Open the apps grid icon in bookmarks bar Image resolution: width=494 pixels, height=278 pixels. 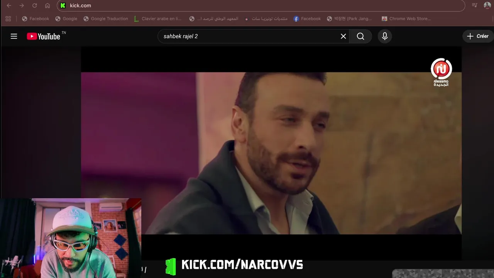click(x=8, y=19)
